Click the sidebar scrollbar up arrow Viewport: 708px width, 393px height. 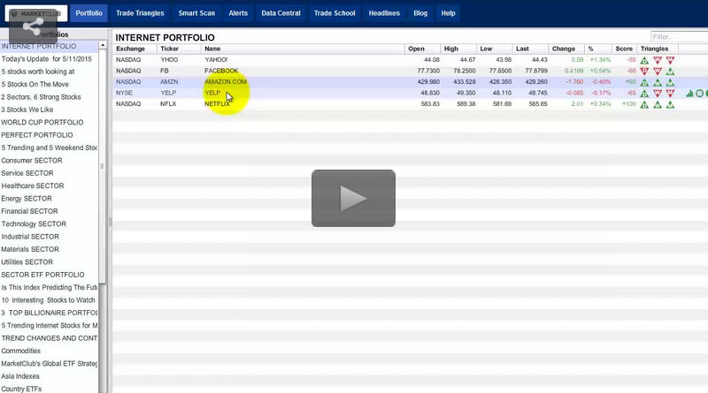coord(103,46)
